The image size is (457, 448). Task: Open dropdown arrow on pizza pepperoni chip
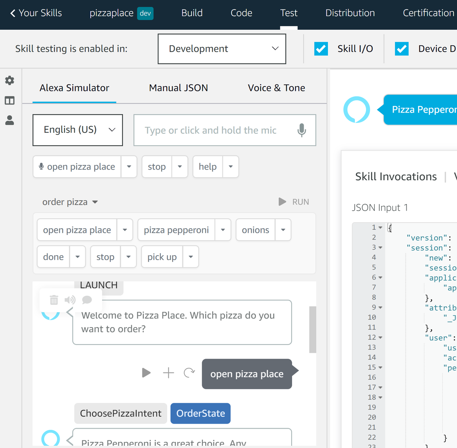click(x=223, y=230)
